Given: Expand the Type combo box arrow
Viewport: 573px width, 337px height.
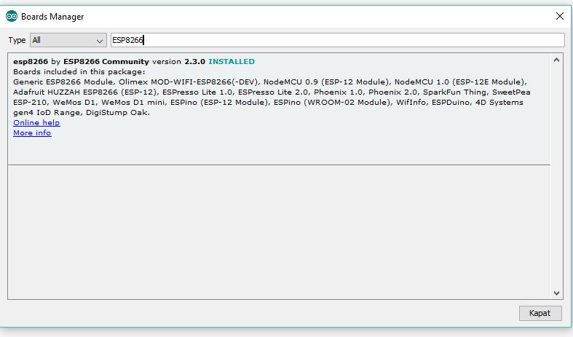Looking at the screenshot, I should click(100, 41).
